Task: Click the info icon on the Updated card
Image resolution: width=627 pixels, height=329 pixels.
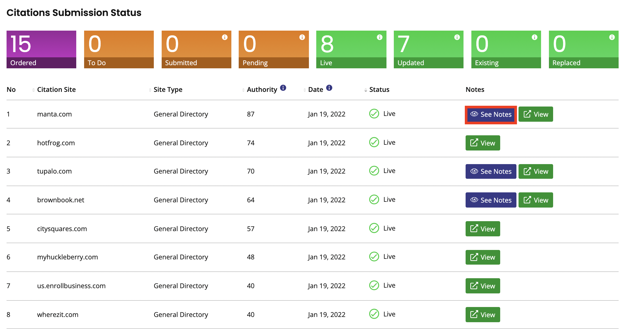Action: coord(457,37)
